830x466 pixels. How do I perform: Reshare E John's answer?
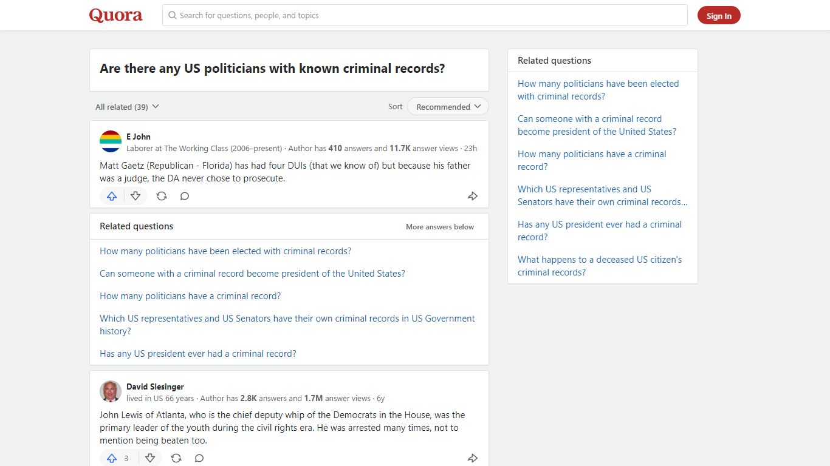[162, 196]
